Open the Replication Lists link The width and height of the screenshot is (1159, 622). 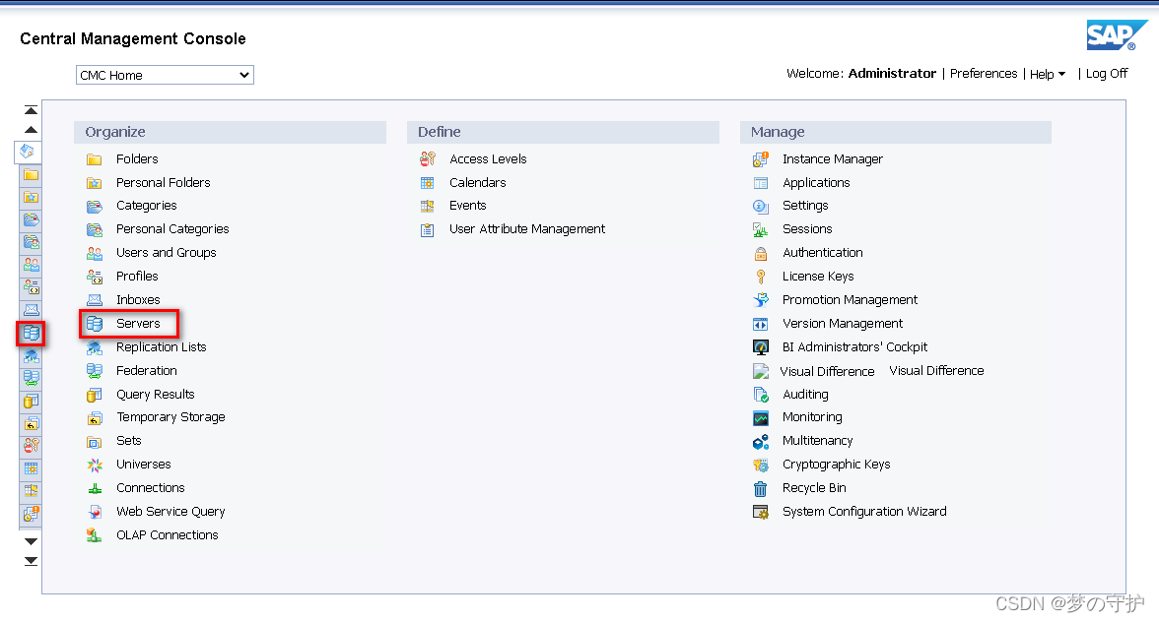pos(162,346)
